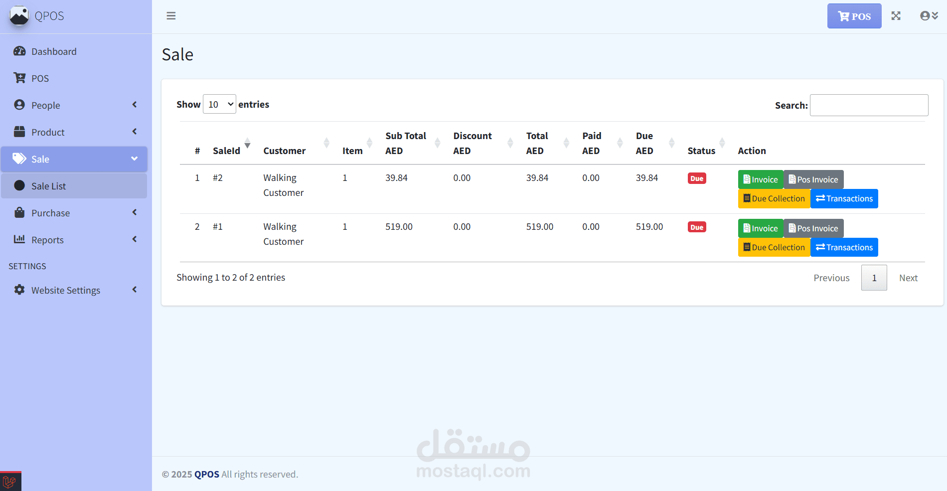The height and width of the screenshot is (491, 947).
Task: Open Sale List submenu item
Action: click(74, 186)
